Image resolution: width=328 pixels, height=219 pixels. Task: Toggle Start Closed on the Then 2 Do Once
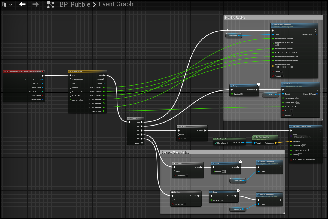191,139
